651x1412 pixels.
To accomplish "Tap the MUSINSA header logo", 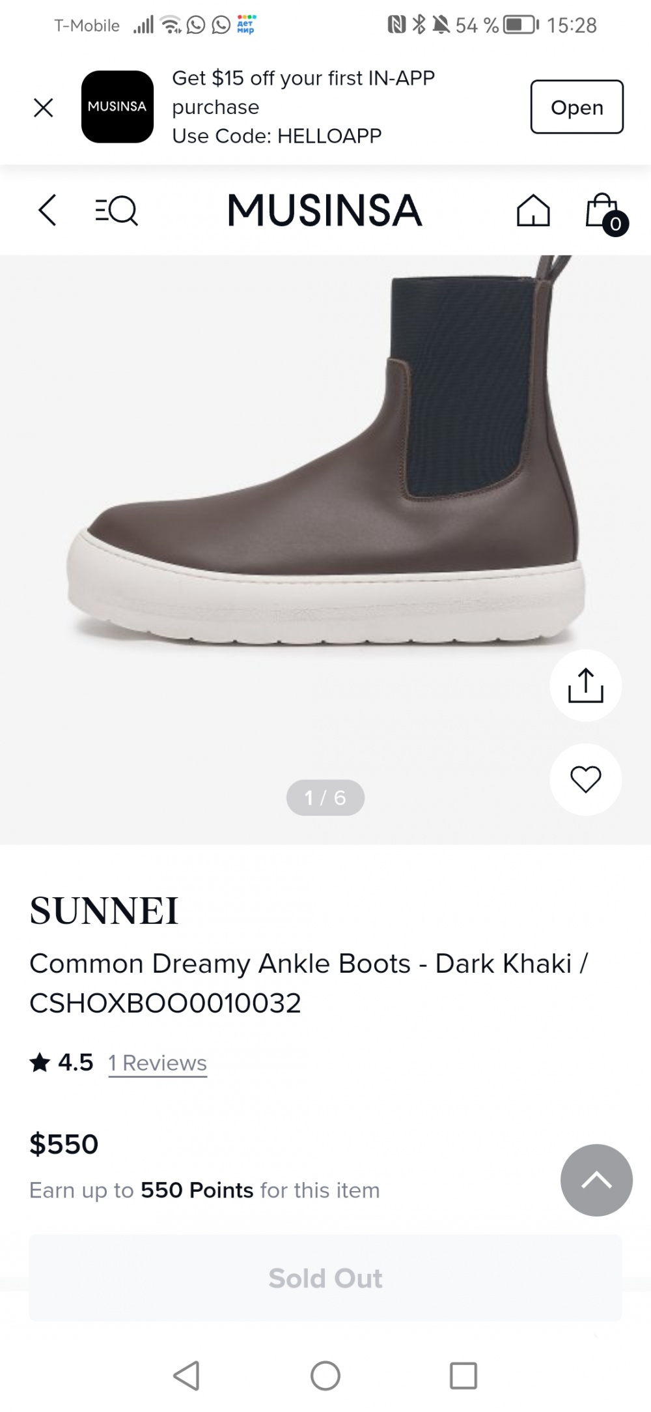I will pyautogui.click(x=325, y=210).
